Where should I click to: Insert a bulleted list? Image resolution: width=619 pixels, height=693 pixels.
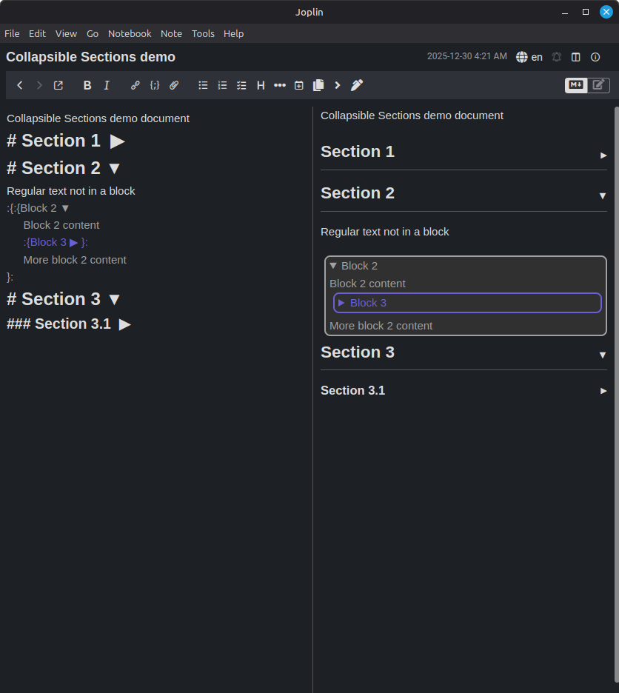tap(203, 85)
